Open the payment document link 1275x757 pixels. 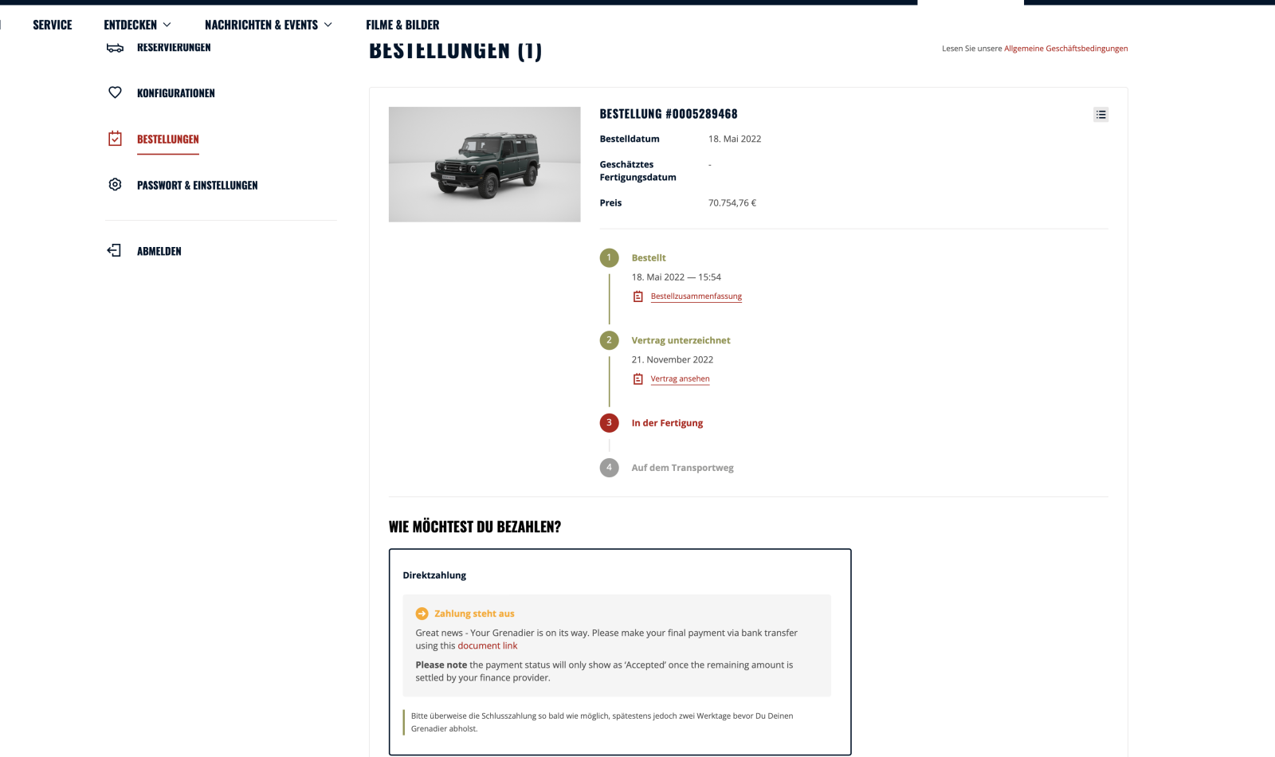pos(487,646)
